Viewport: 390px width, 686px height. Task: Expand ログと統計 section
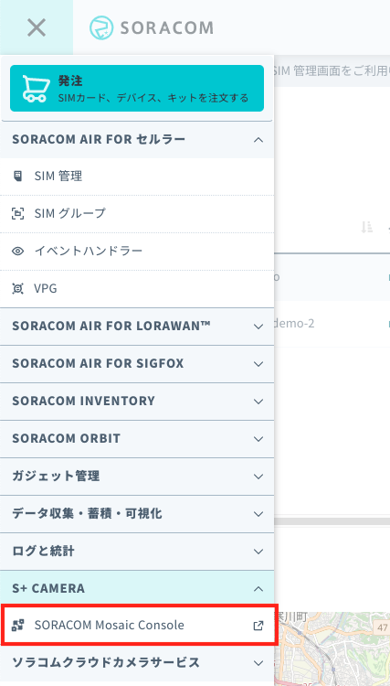(137, 552)
